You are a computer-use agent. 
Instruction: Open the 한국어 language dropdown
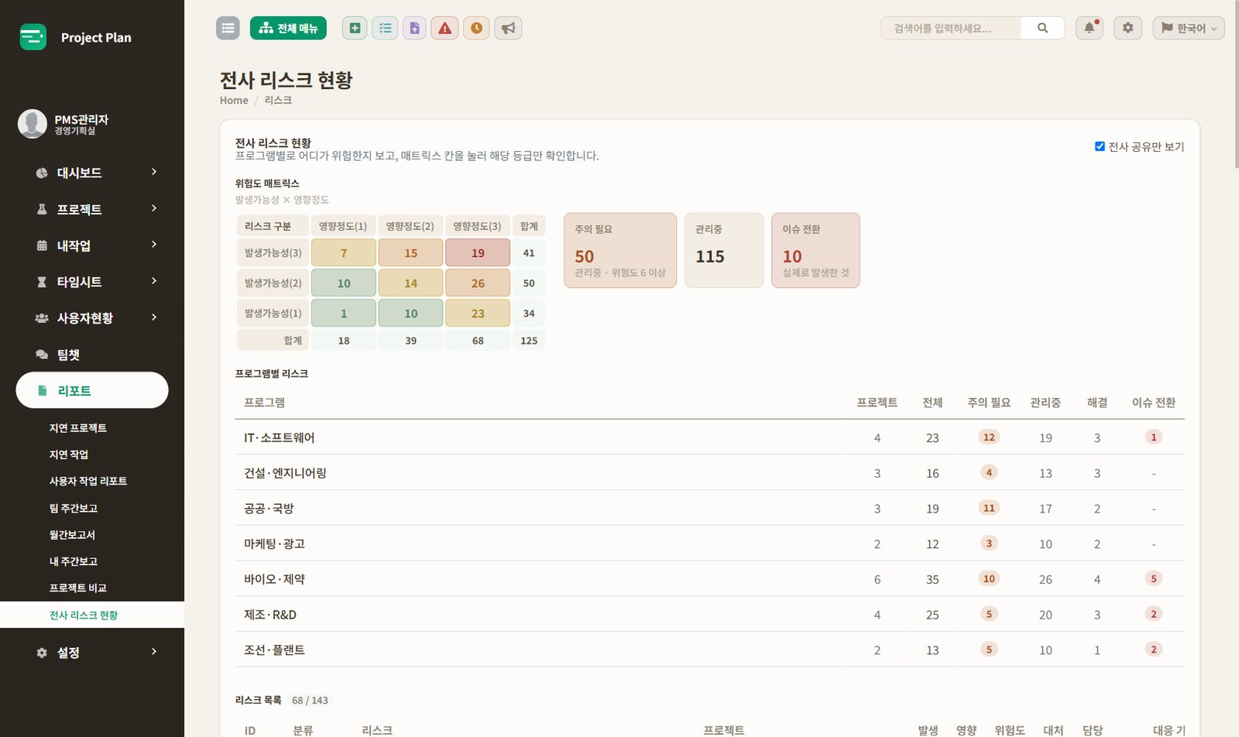pos(1189,28)
